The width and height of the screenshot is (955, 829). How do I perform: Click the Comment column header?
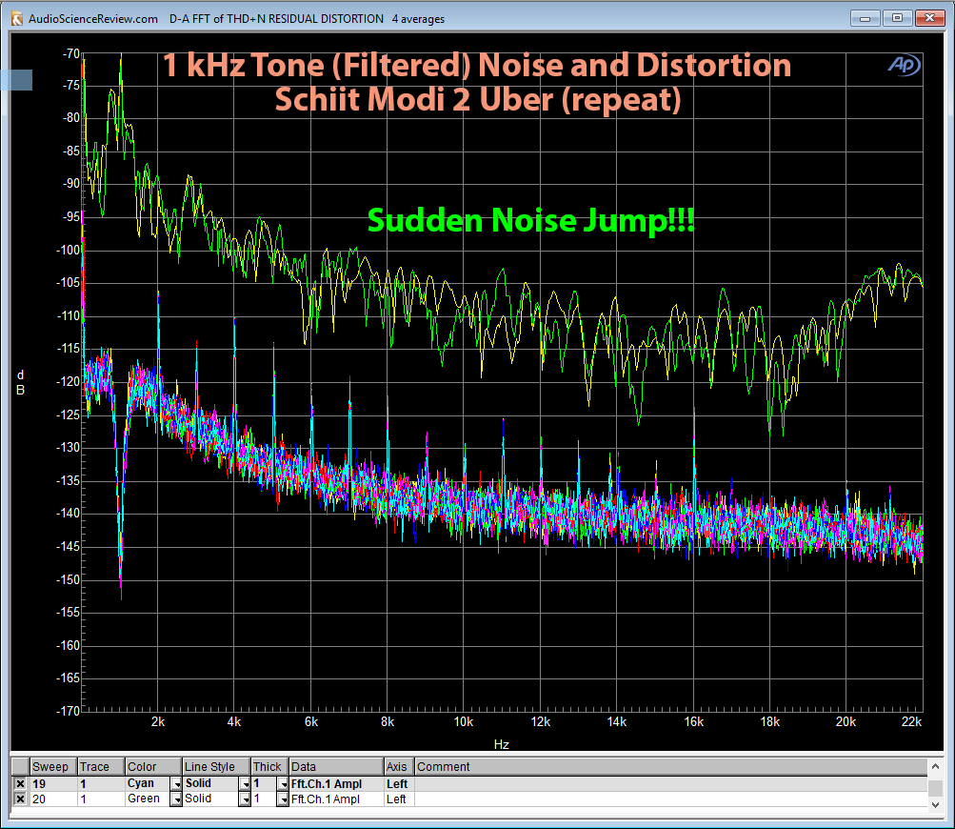click(x=671, y=767)
